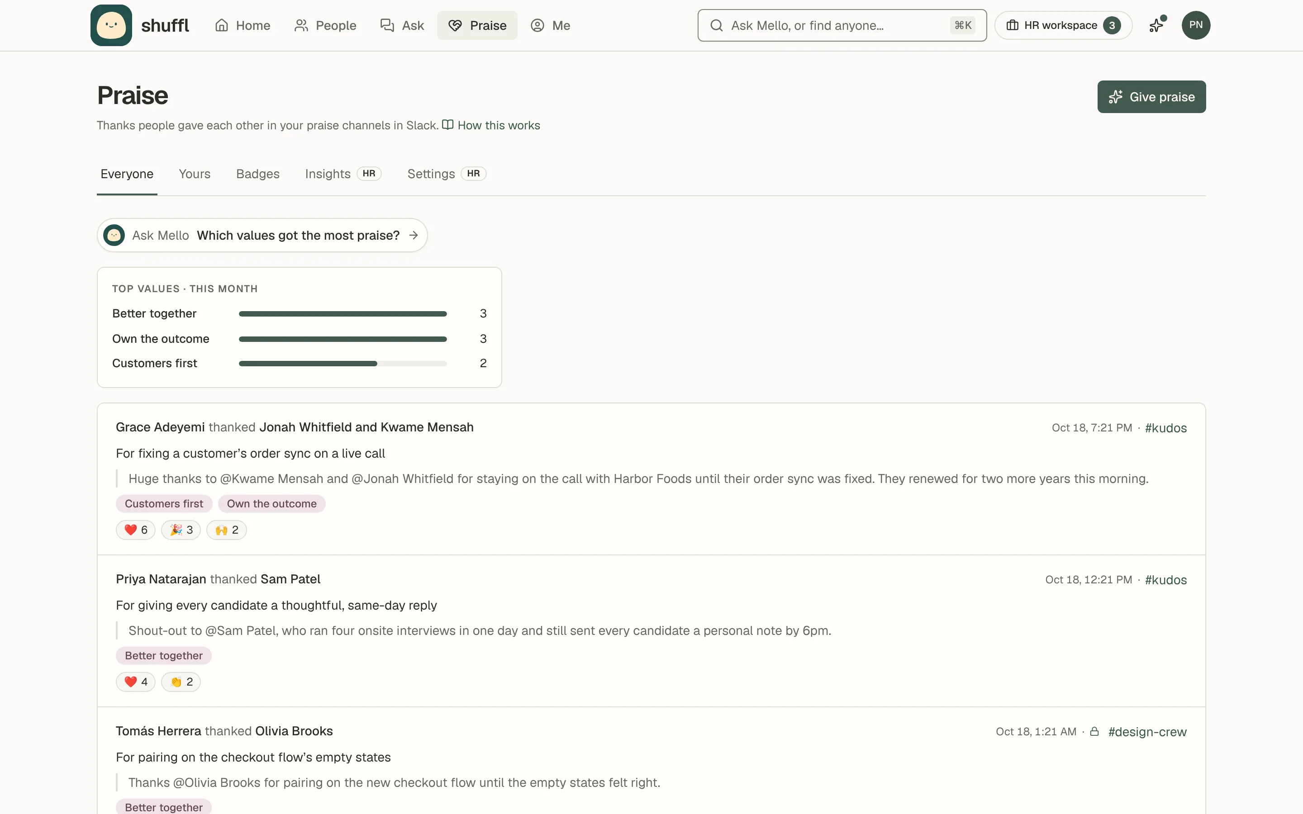This screenshot has height=814, width=1303.
Task: Click the Better together progress bar
Action: pos(342,314)
